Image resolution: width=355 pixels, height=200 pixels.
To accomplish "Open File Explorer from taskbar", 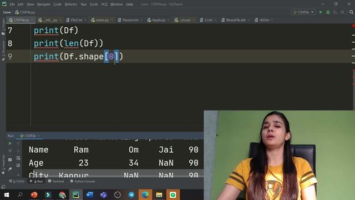I will [x=159, y=195].
